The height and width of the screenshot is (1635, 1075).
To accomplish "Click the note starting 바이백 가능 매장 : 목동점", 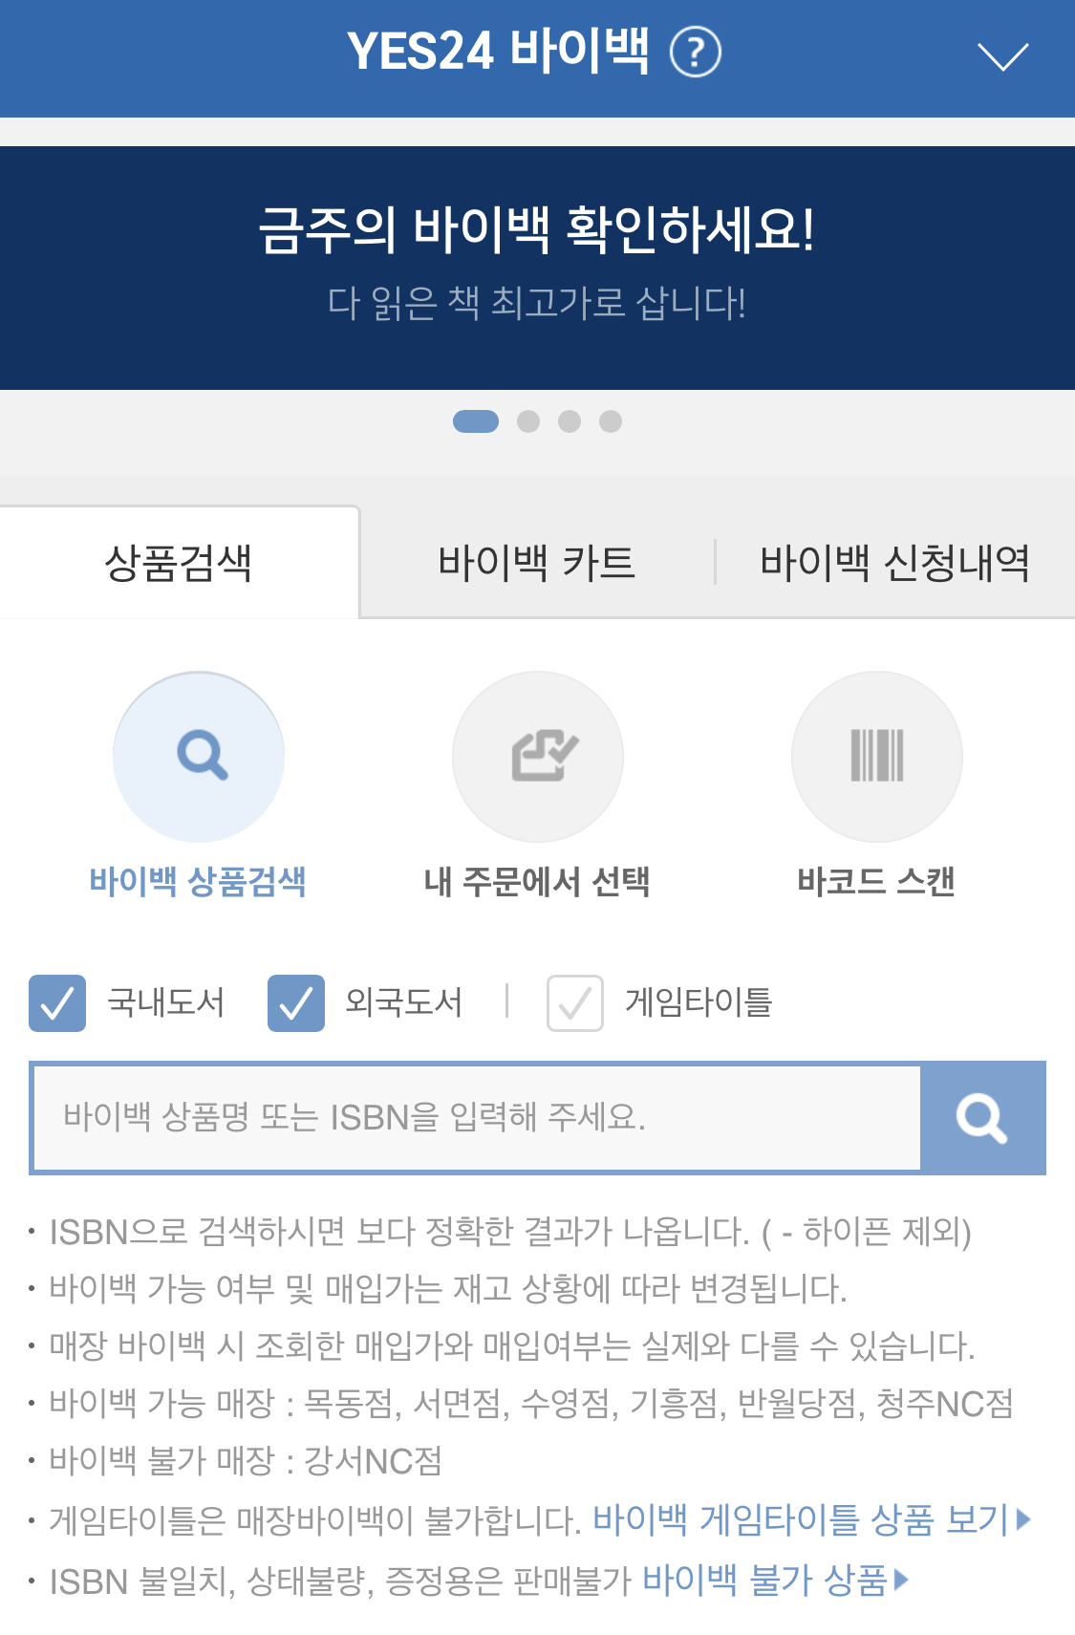I will coord(530,1404).
